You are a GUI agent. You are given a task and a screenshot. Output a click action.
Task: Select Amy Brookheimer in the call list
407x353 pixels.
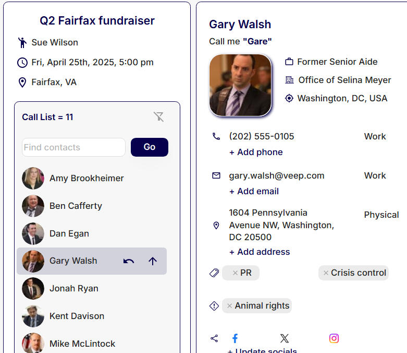[87, 178]
